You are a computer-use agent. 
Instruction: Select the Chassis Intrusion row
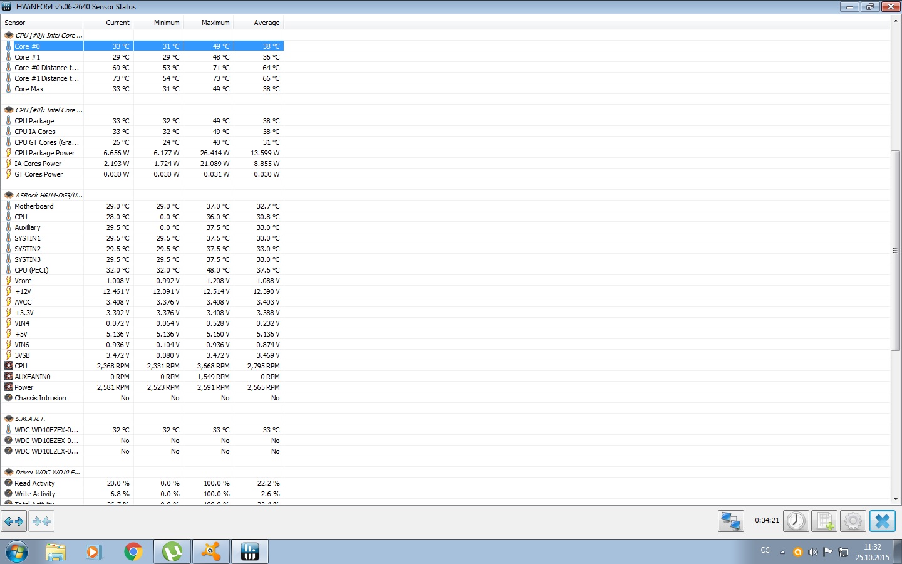tap(143, 398)
